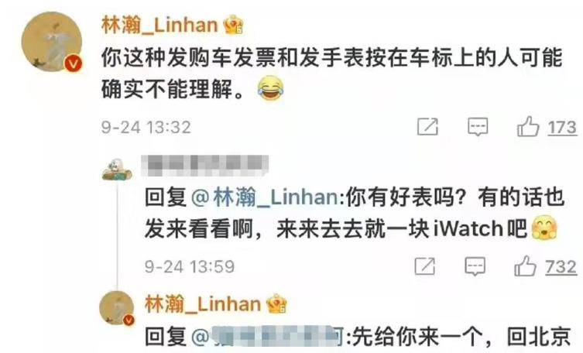Click the crown badge beside lower username
Screen dimensions: 583x353
[x=277, y=303]
